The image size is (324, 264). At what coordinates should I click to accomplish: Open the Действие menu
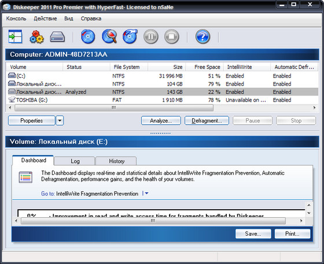(45, 18)
